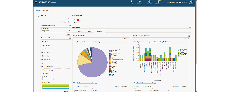
Task: Collapse the Search panel
Action: (70, 16)
